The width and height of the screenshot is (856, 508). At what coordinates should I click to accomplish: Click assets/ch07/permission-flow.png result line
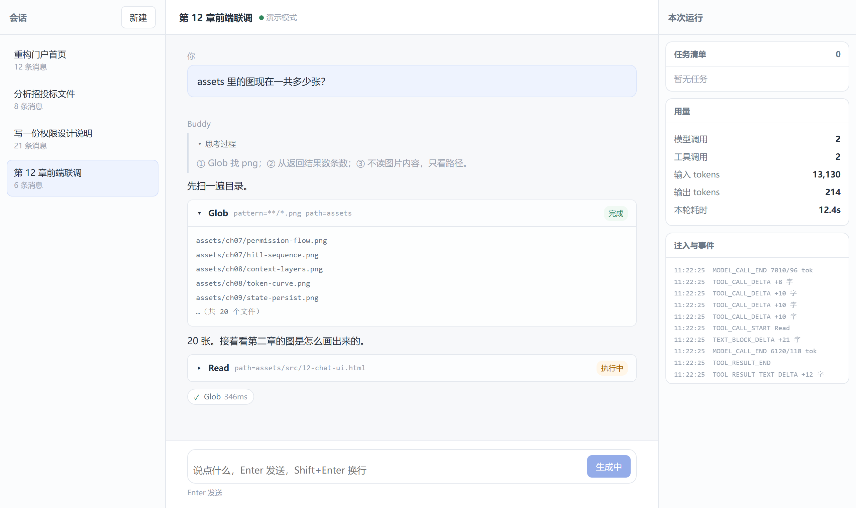point(261,241)
